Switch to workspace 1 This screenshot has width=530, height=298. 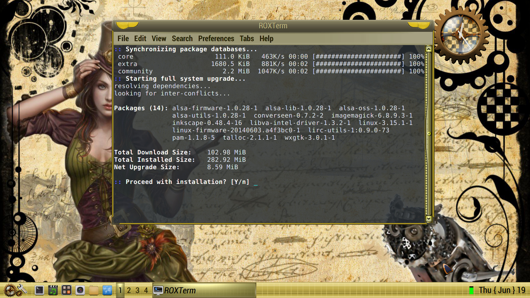click(120, 290)
